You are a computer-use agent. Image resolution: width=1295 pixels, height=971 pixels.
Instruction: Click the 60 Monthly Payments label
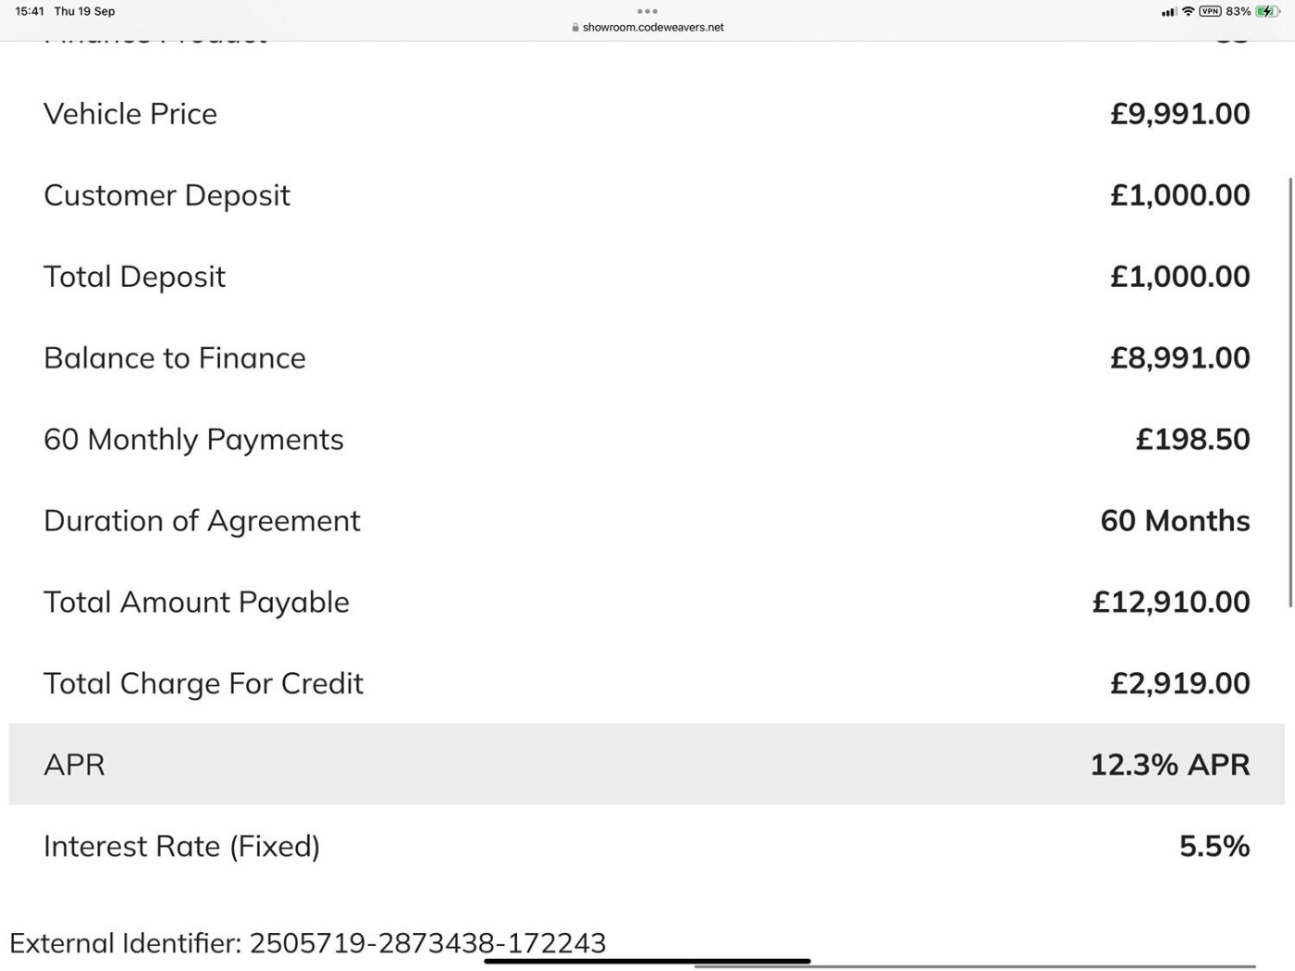(x=193, y=440)
